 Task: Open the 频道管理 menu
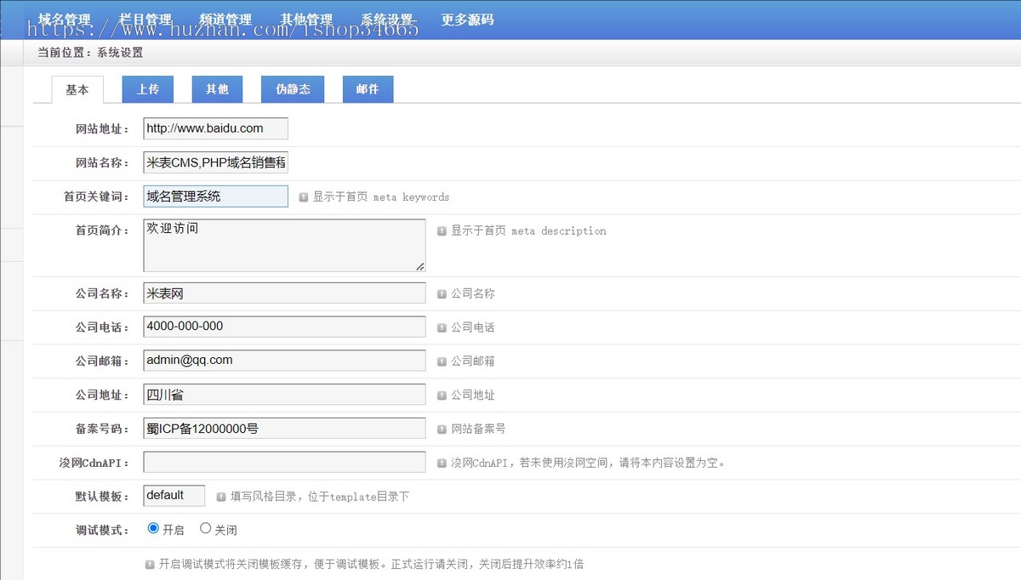[225, 20]
